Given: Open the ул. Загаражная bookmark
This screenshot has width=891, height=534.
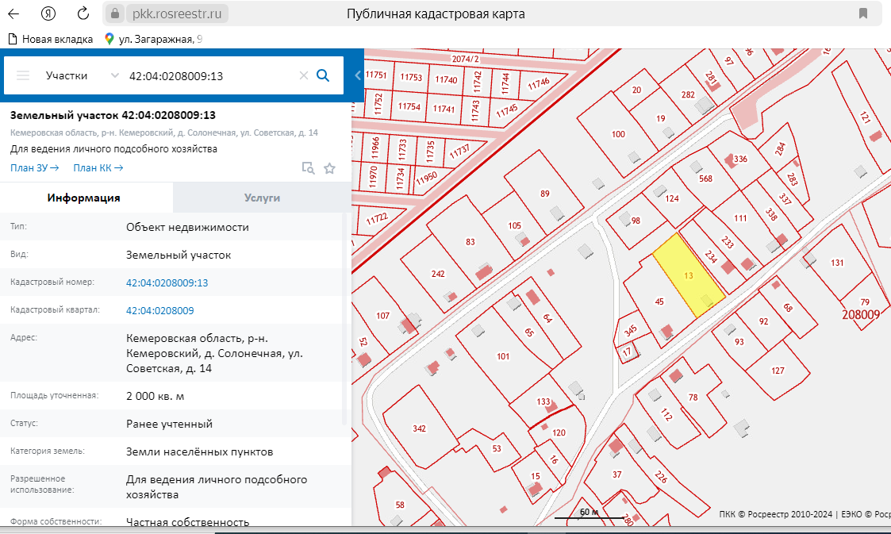Looking at the screenshot, I should [153, 39].
